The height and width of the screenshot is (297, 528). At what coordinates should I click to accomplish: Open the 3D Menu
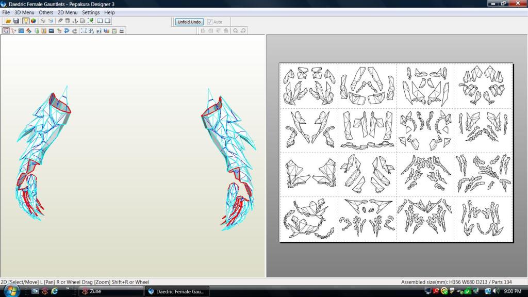(24, 12)
